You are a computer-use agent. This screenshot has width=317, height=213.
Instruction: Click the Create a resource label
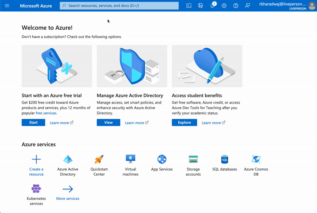[x=36, y=172]
